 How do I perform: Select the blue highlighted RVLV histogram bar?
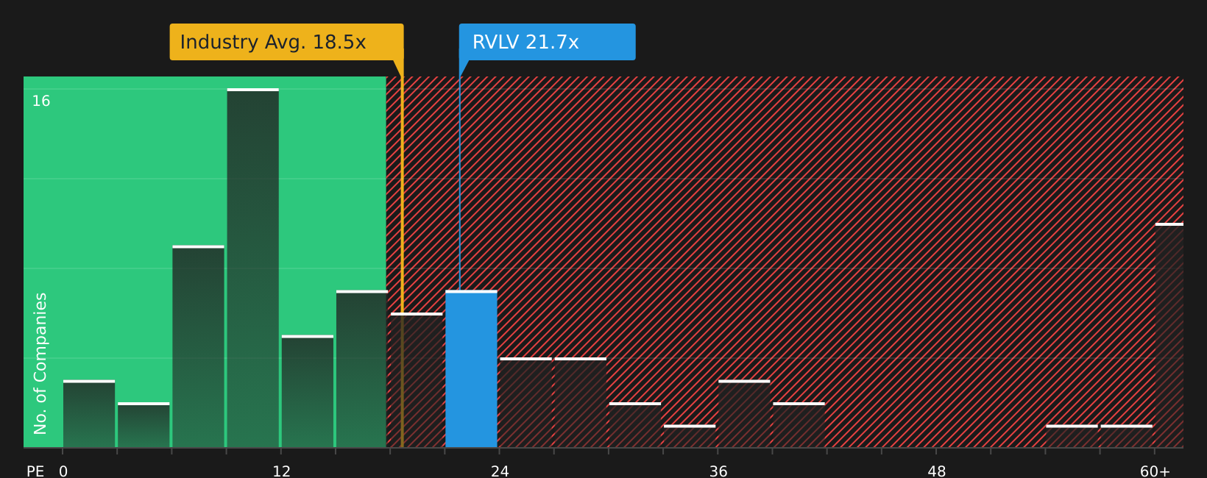pos(471,369)
